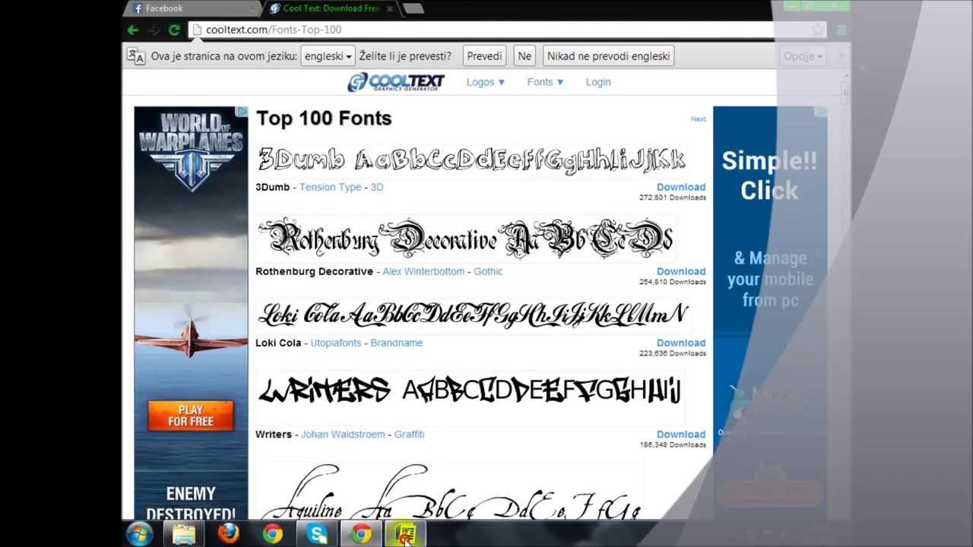973x547 pixels.
Task: Click the 186,348 Downloads count text
Action: (x=673, y=445)
